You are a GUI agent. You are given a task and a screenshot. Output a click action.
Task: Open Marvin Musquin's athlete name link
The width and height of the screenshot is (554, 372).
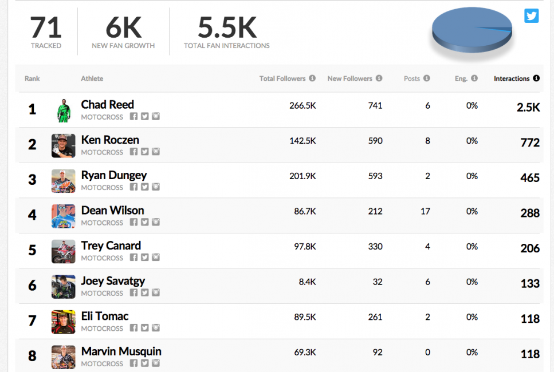(x=121, y=351)
